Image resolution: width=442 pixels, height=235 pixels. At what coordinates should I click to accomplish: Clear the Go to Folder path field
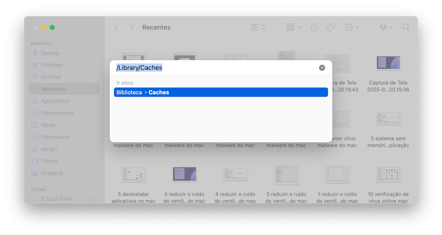[x=322, y=68]
